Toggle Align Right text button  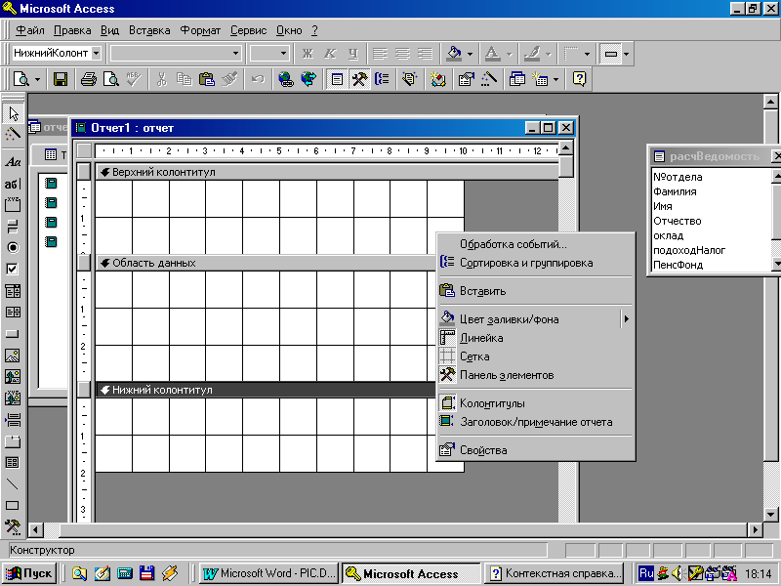pos(425,54)
